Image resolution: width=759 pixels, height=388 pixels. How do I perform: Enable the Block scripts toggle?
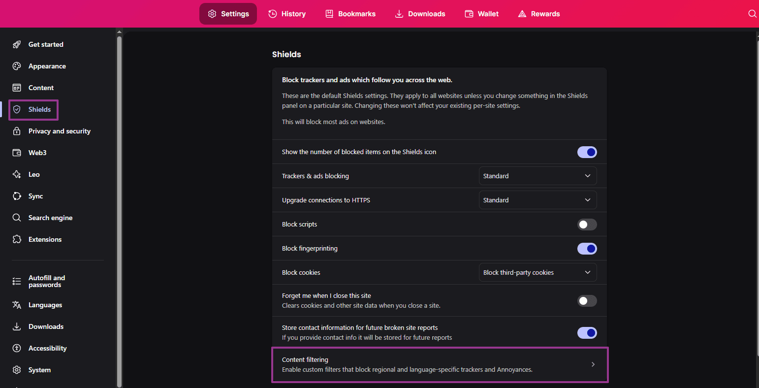pyautogui.click(x=587, y=224)
